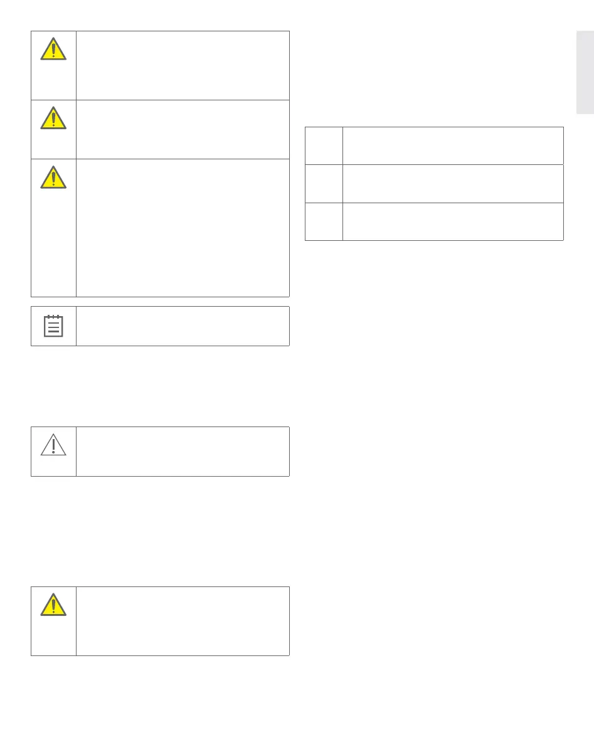Viewport: 594px width, 747px height.
Task: Click the outlined gray caution triangle icon
Action: [53, 444]
